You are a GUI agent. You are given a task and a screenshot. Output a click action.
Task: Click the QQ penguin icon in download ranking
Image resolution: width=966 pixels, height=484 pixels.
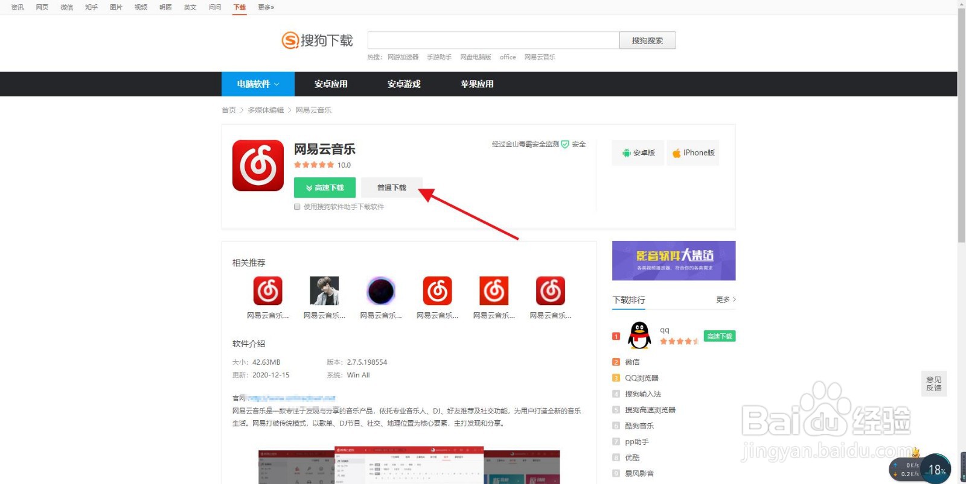[639, 335]
